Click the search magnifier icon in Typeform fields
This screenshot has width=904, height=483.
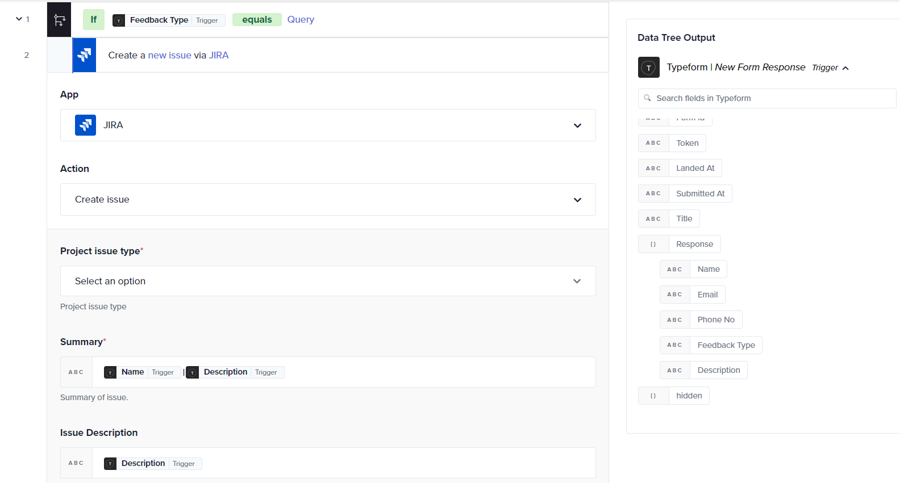647,98
